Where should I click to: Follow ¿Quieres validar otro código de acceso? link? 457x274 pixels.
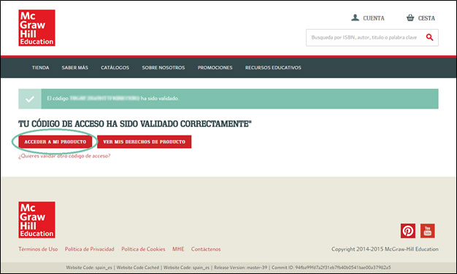pyautogui.click(x=64, y=156)
